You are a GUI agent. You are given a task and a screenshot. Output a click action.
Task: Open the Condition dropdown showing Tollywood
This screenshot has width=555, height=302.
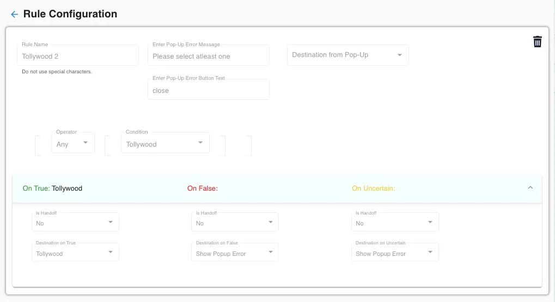tap(165, 143)
